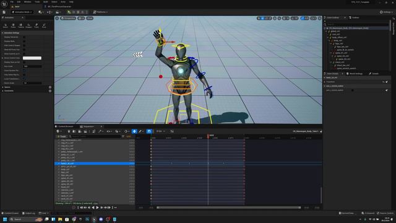Click the Show button in the viewport

point(90,18)
